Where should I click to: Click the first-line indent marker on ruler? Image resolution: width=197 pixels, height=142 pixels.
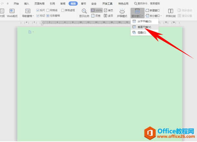click(x=42, y=22)
